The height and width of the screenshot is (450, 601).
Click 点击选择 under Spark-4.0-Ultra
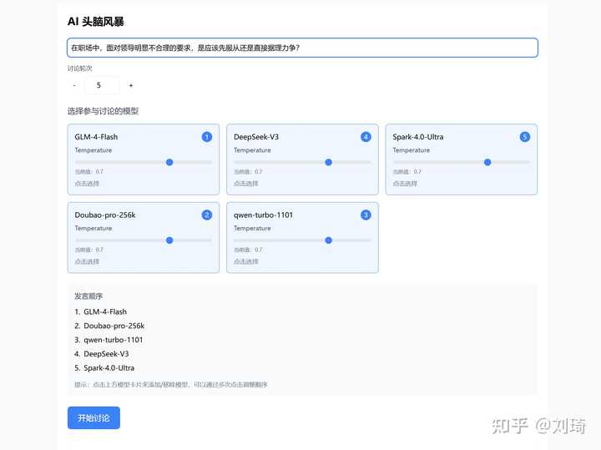405,184
